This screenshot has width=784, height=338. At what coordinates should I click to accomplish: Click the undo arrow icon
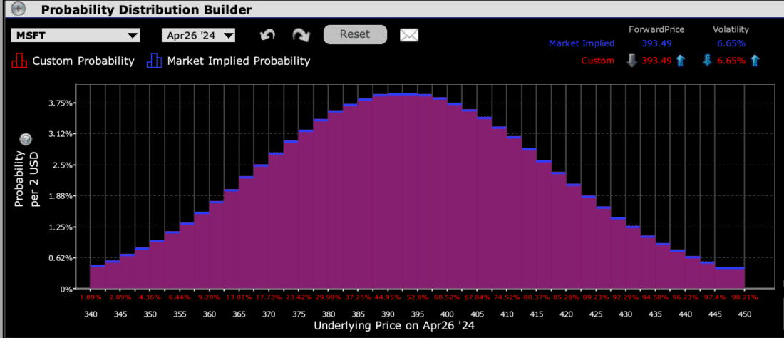(267, 35)
